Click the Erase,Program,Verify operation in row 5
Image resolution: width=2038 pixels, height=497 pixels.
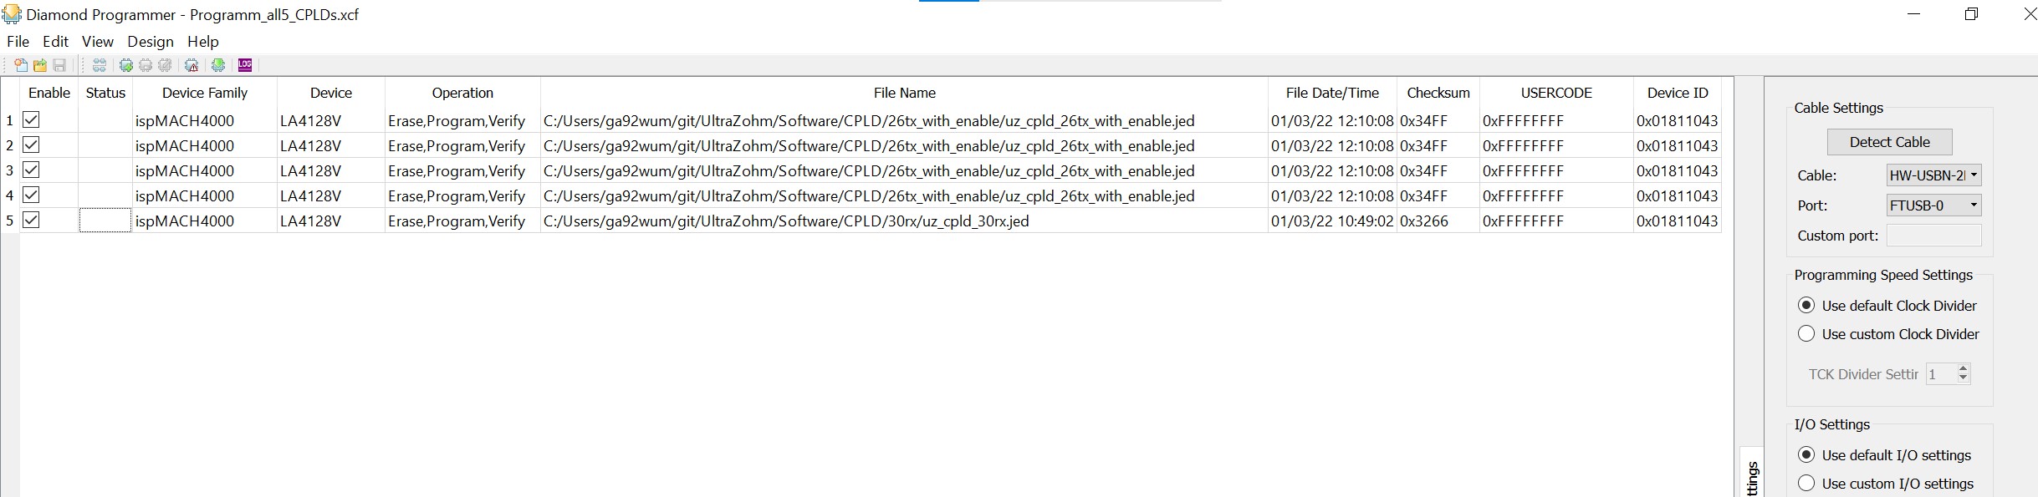pos(462,221)
